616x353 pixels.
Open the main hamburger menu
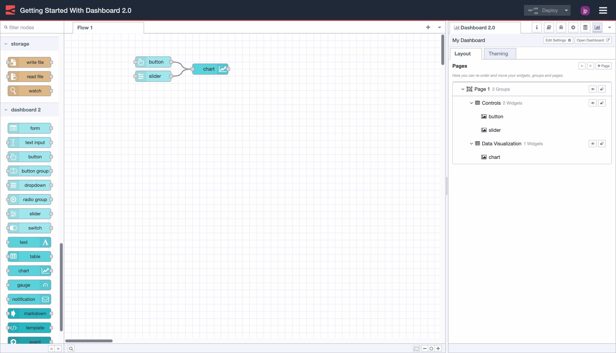tap(603, 10)
